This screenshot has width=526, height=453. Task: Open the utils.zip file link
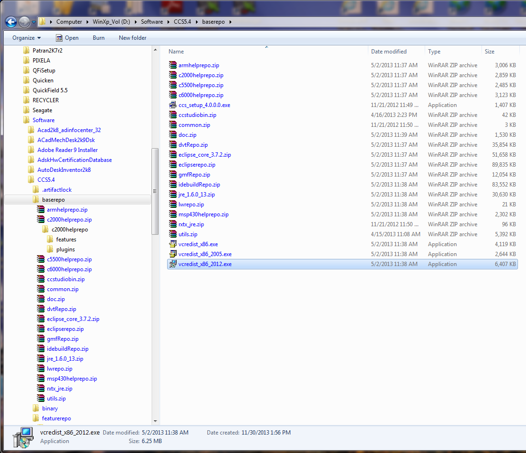187,234
